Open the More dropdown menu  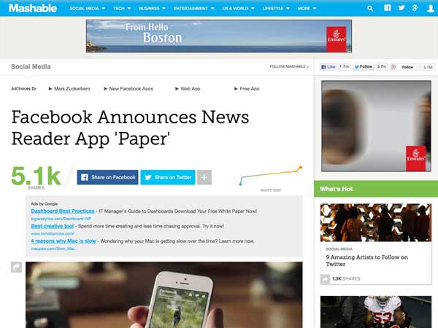point(307,8)
